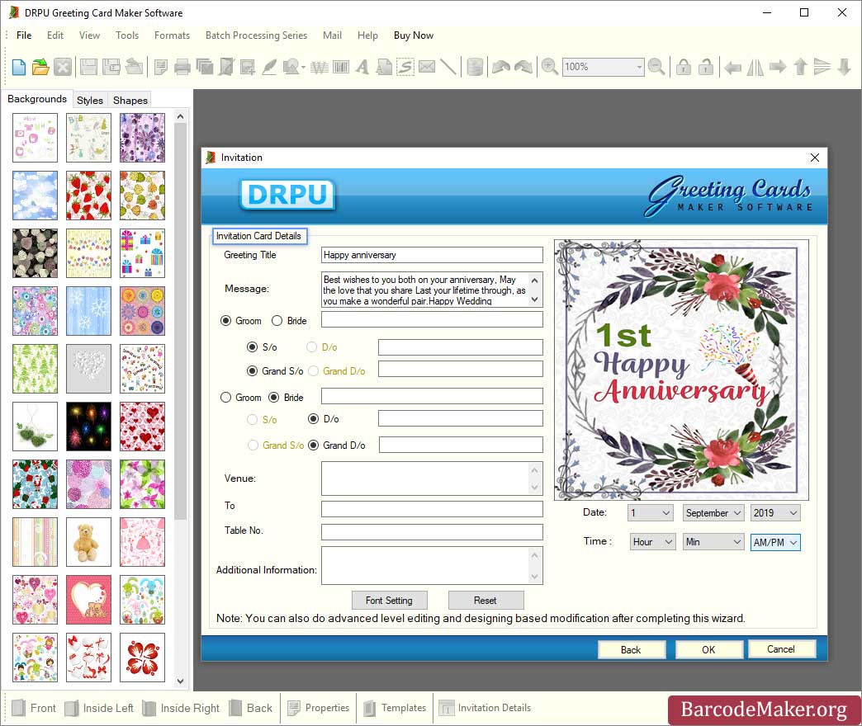Click the Open folder icon
The image size is (862, 726).
[40, 68]
